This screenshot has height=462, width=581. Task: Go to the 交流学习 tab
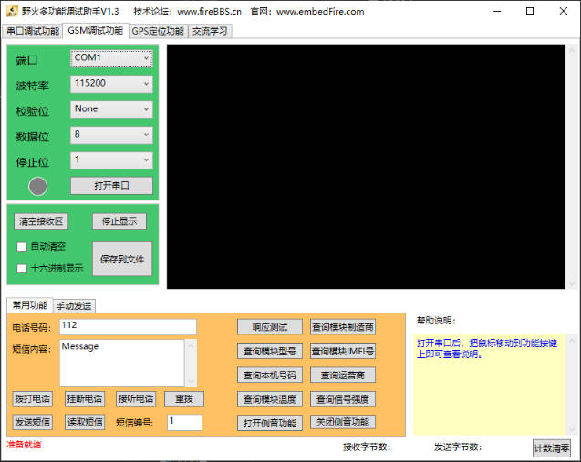click(x=210, y=31)
